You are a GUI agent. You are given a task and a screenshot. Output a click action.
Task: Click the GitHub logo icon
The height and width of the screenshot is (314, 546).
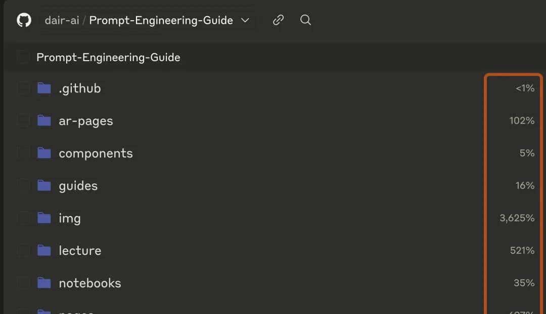coord(24,20)
